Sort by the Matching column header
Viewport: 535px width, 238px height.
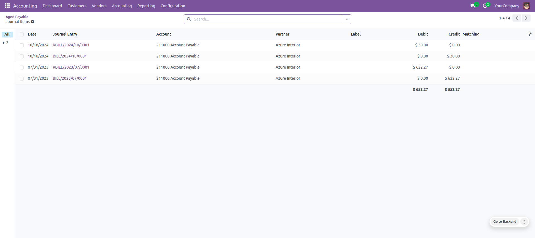pos(471,34)
